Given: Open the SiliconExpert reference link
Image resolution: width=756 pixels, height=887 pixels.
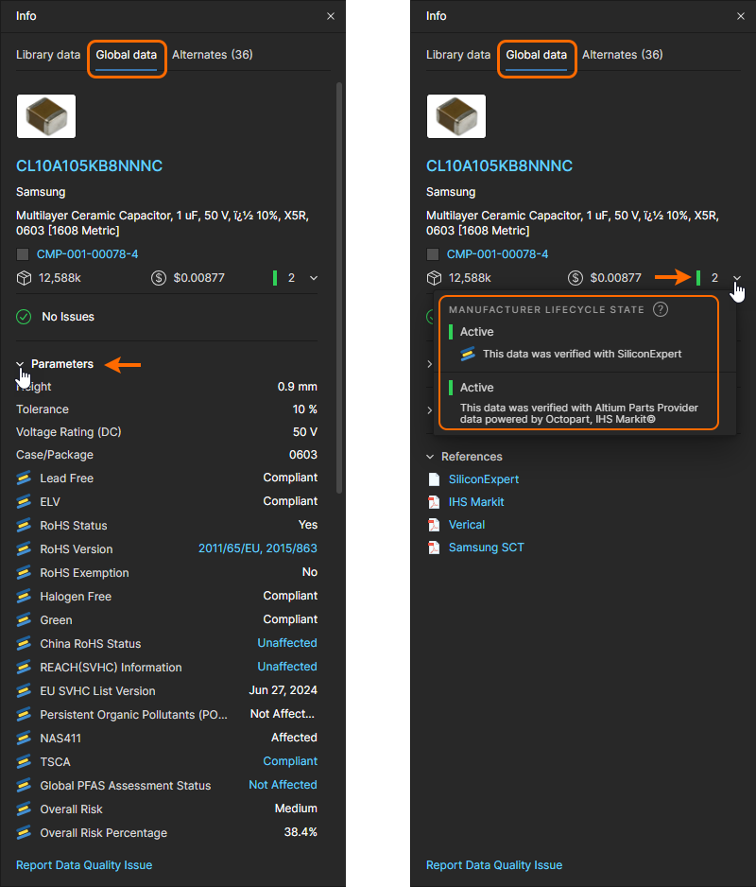Looking at the screenshot, I should pyautogui.click(x=484, y=479).
